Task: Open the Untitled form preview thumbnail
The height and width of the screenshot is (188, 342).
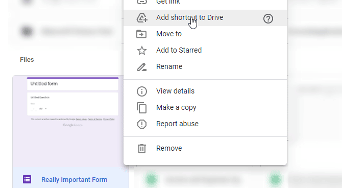Action: click(70, 121)
